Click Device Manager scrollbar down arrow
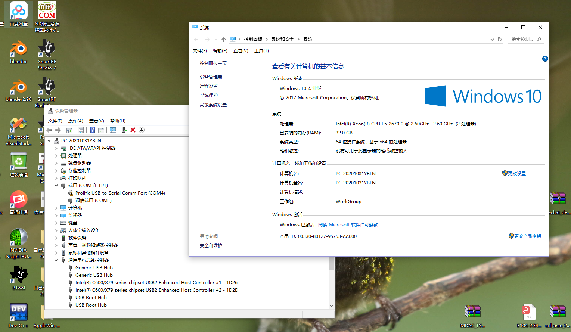 click(x=331, y=306)
